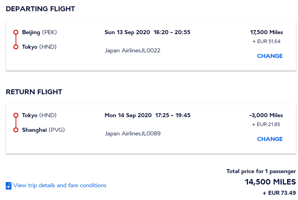Open View trip details and fare conditions
298x200 pixels.
pos(60,185)
